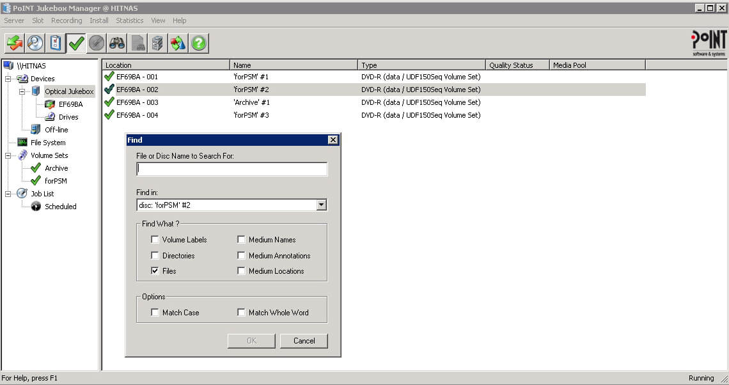Viewport: 729px width, 385px height.
Task: Open the Server menu
Action: click(x=14, y=20)
